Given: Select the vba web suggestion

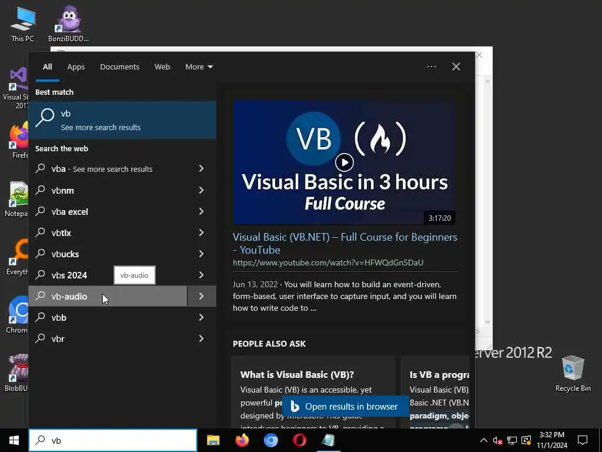Looking at the screenshot, I should tap(108, 169).
